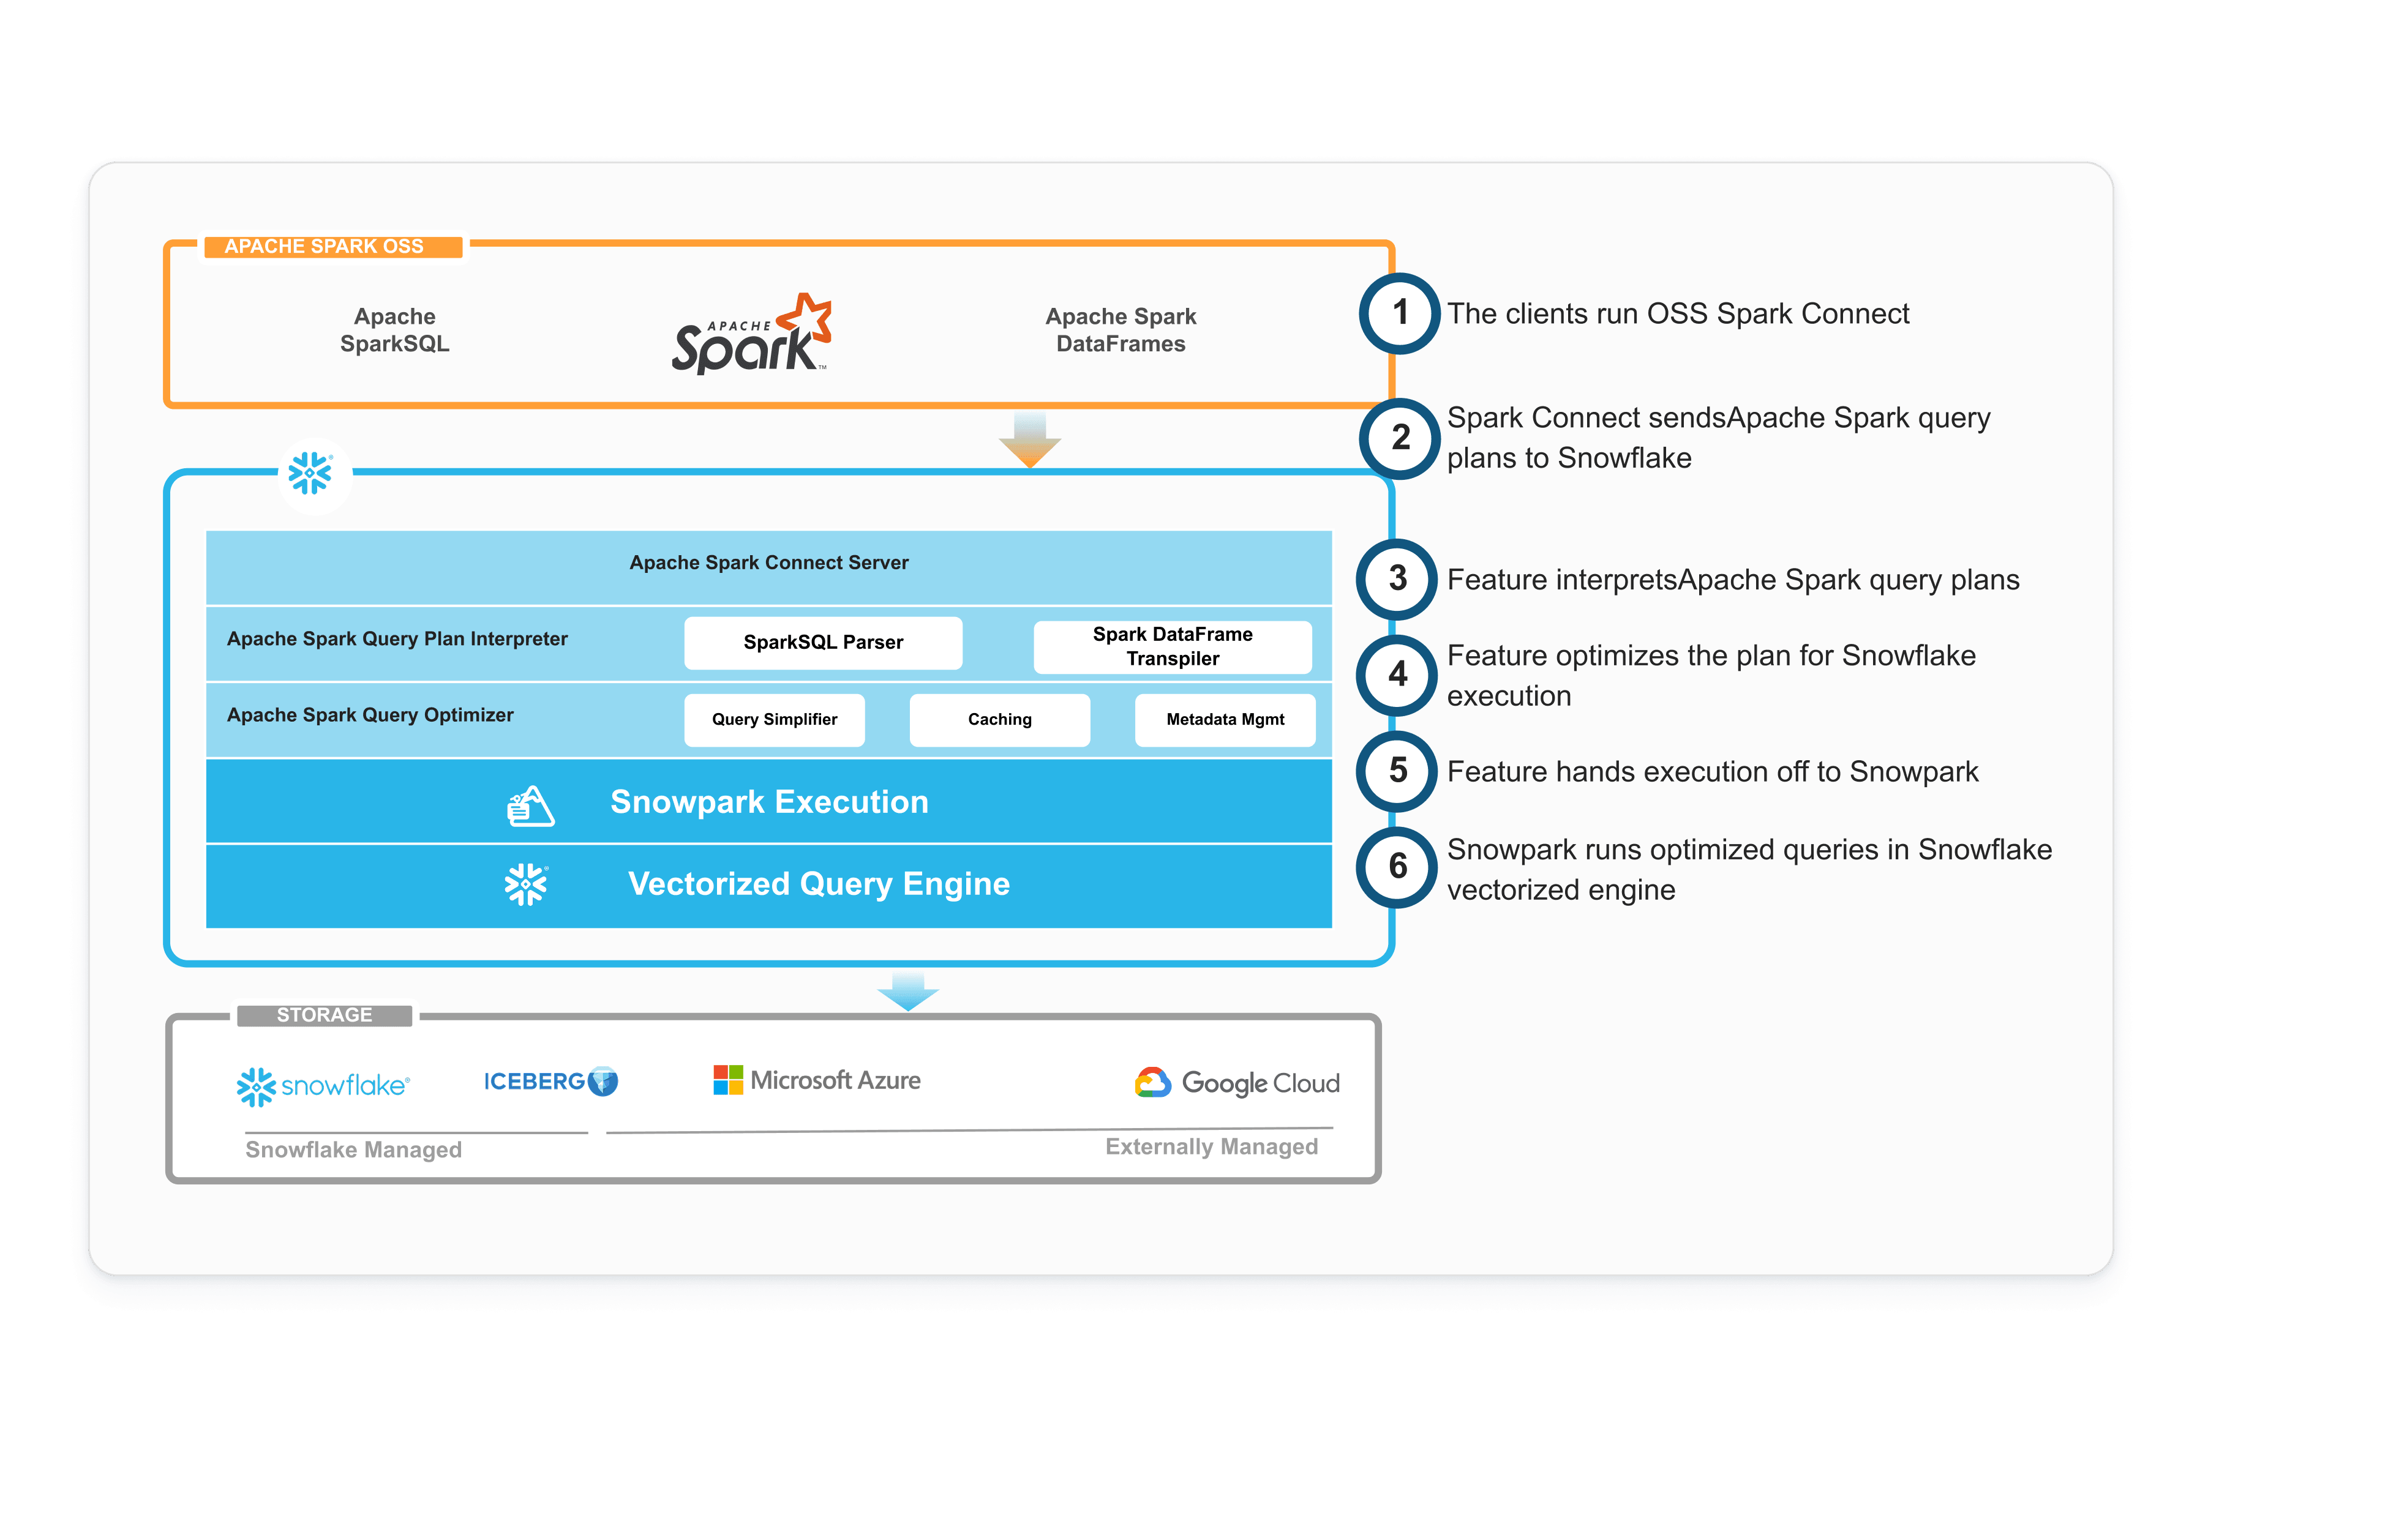Click 'Apache Spark Query Optimizer' label
Screen dimensions: 2388x1540
click(x=369, y=715)
